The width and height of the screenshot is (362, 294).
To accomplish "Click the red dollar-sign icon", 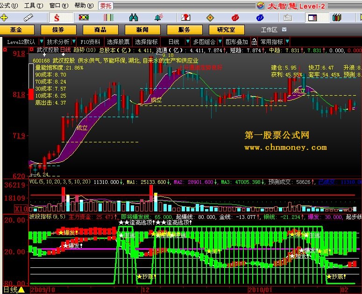I will [x=57, y=18].
